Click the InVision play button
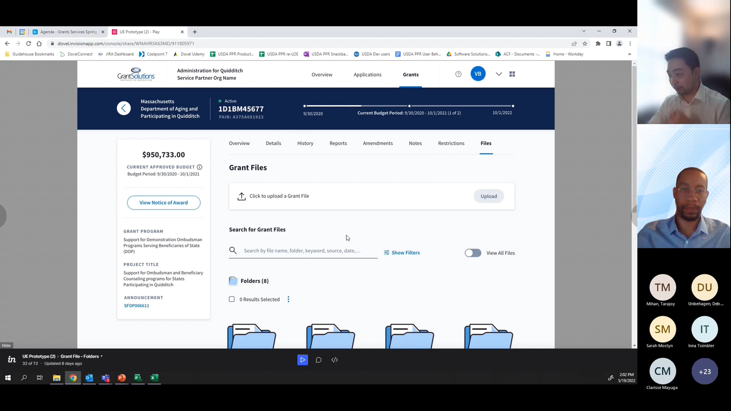The height and width of the screenshot is (411, 731). coord(302,360)
